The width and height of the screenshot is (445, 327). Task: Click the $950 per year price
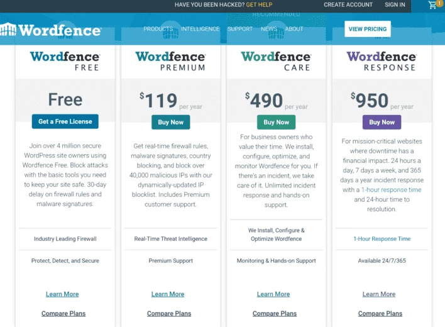[x=382, y=101]
